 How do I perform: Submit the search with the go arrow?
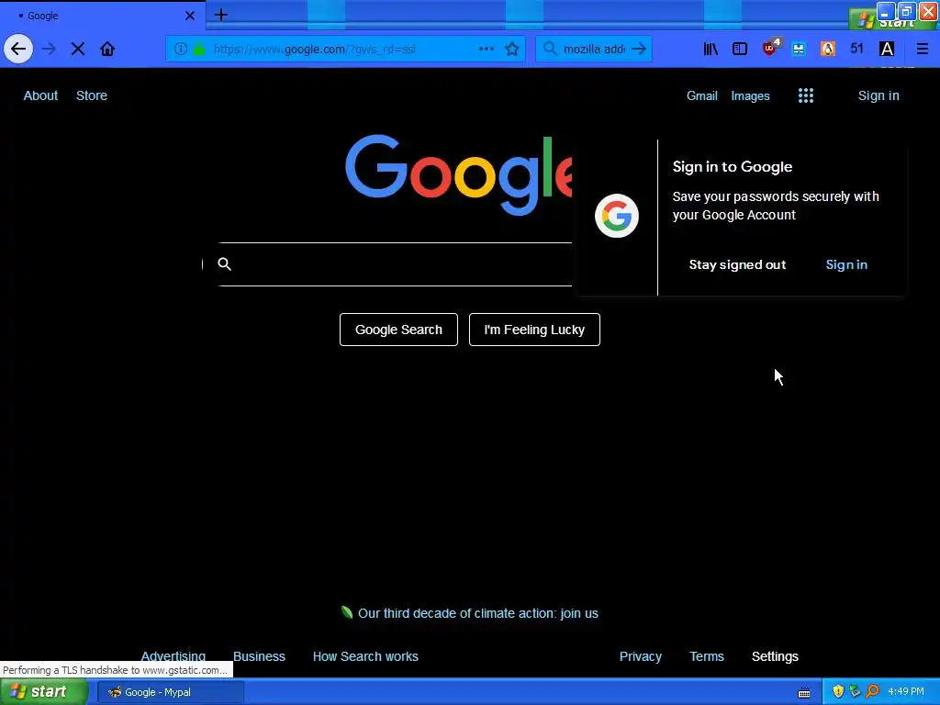(x=639, y=50)
